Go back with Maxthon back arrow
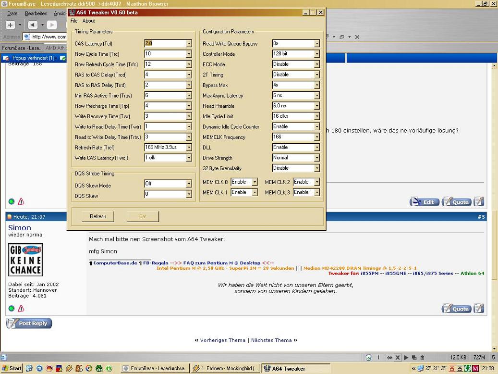The image size is (498, 374). [33, 25]
